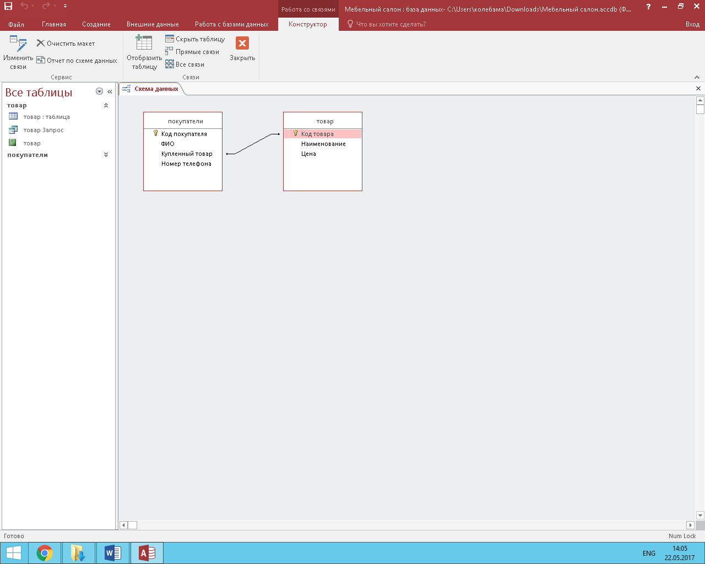Expand the покупатели group in navigation pane
The height and width of the screenshot is (564, 705).
point(106,155)
